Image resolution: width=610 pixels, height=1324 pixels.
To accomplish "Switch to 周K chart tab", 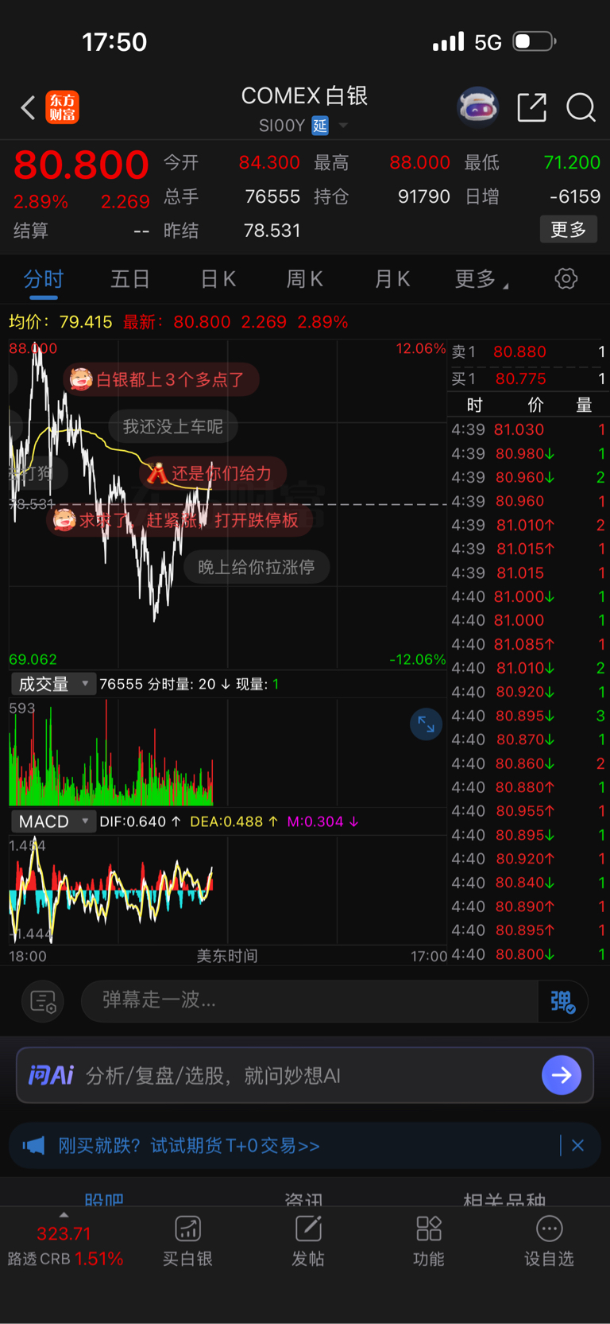I will click(304, 279).
